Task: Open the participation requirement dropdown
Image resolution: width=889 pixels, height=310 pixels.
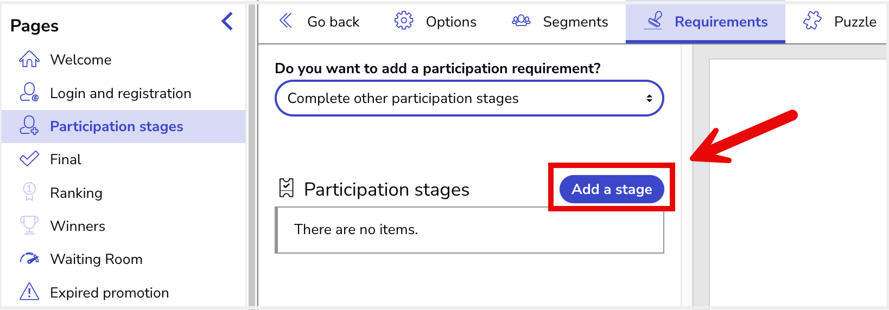Action: click(469, 98)
